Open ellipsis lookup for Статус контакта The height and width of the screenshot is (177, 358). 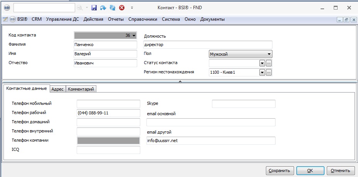(269, 63)
